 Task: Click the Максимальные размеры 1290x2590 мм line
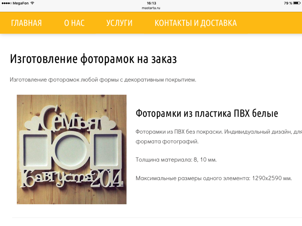(214, 178)
